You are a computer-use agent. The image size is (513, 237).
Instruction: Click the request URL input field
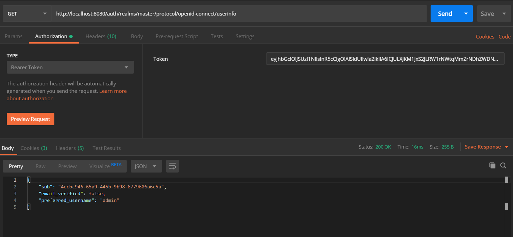[236, 13]
